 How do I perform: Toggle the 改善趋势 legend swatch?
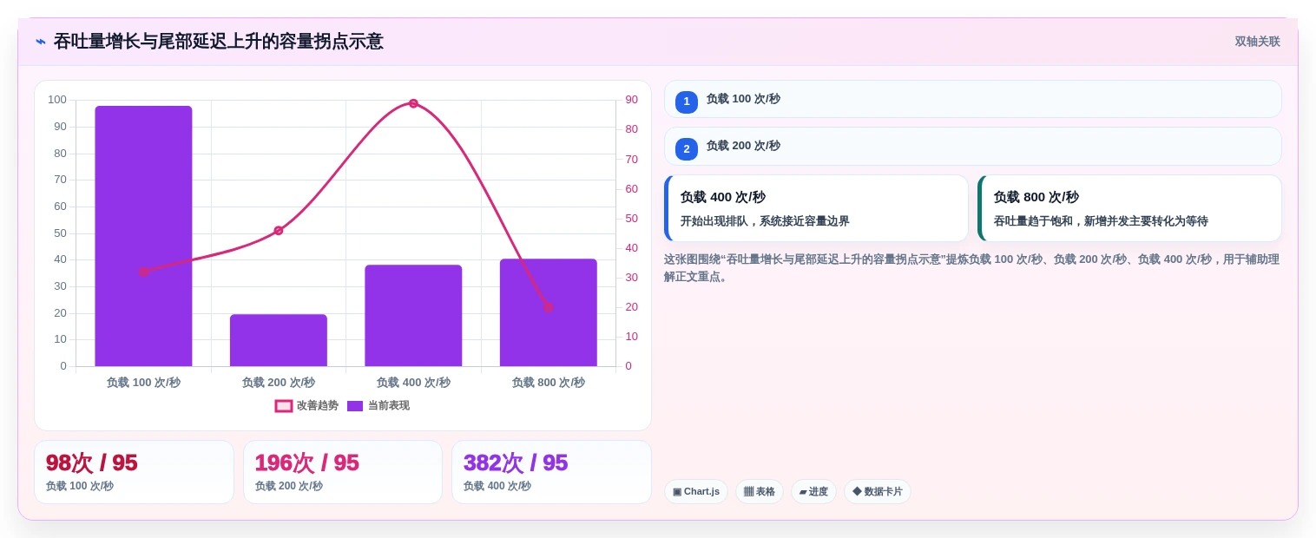[284, 406]
